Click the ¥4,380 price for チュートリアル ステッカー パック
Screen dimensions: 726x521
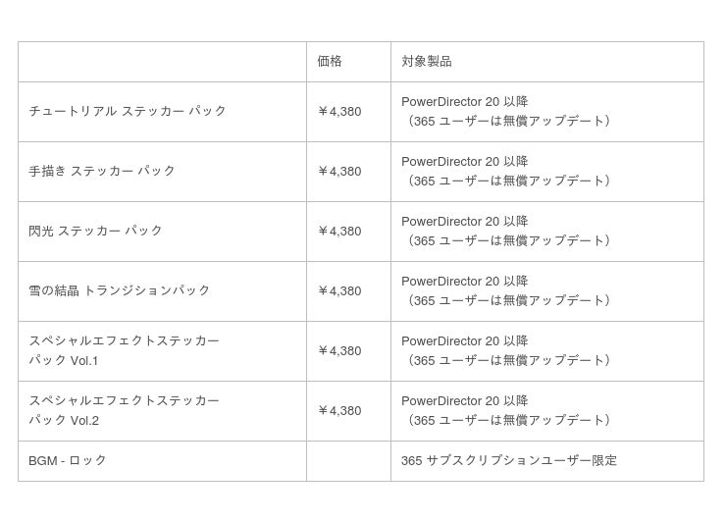tap(339, 112)
